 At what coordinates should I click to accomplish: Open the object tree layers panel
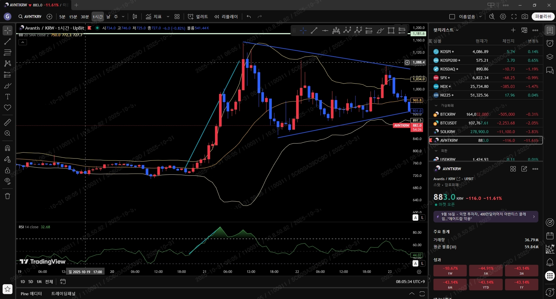550,57
